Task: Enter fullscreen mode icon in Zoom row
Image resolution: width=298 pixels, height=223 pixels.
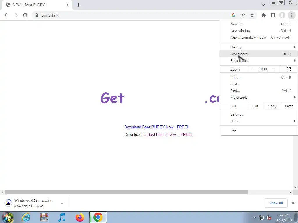Action: pos(288,69)
